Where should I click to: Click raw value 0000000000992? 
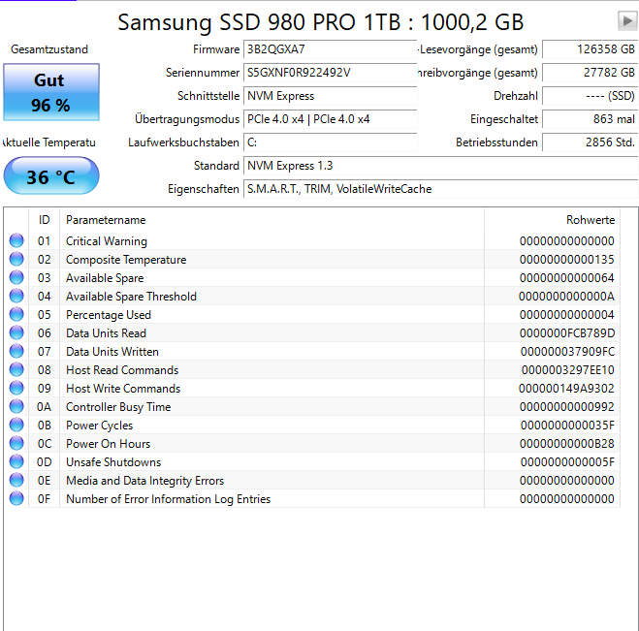[x=567, y=407]
